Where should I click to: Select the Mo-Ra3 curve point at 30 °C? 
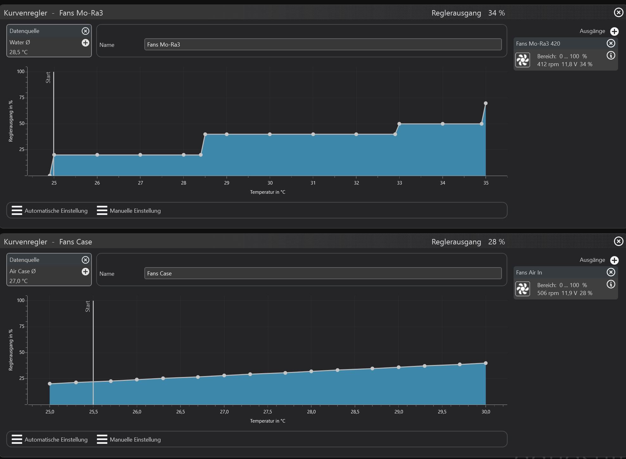click(x=270, y=134)
